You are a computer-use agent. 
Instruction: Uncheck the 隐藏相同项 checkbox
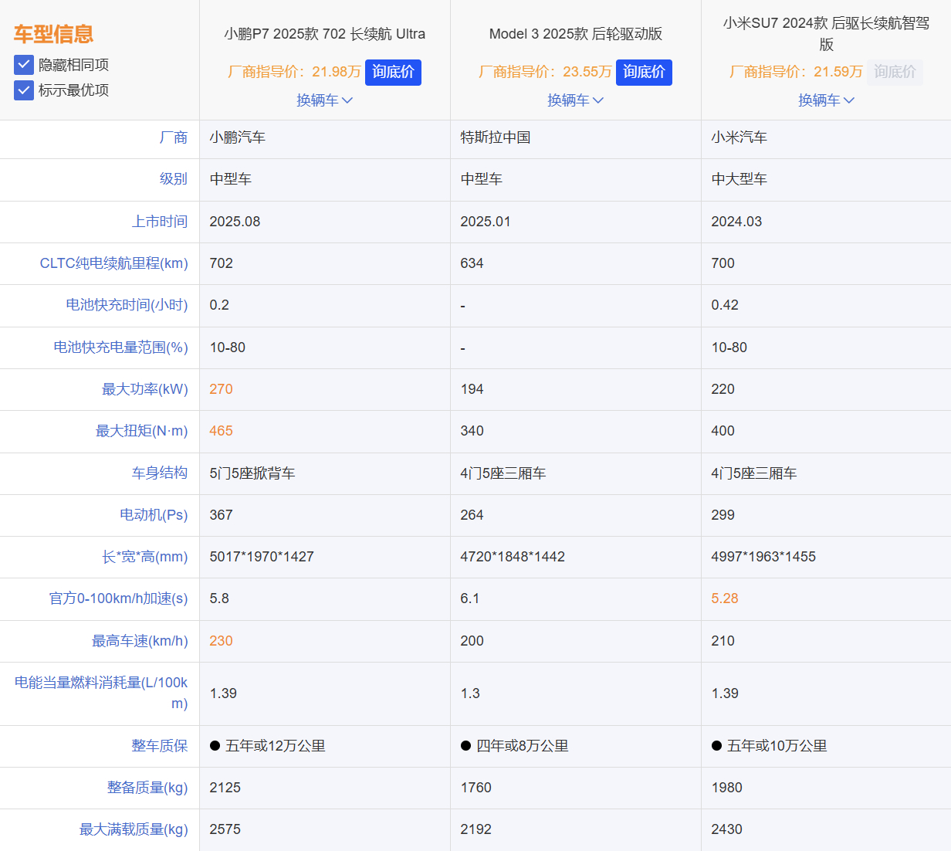24,65
